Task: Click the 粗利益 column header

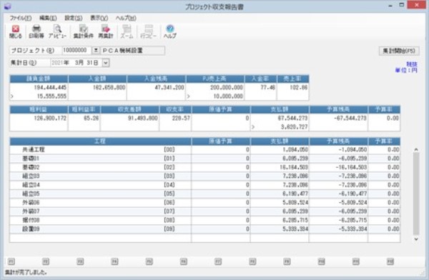Action: tap(39, 109)
